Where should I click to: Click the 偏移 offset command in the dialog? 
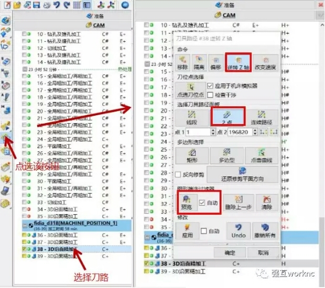[215, 63]
